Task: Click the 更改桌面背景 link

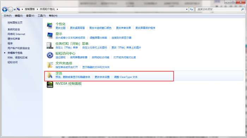Action: (x=77, y=28)
